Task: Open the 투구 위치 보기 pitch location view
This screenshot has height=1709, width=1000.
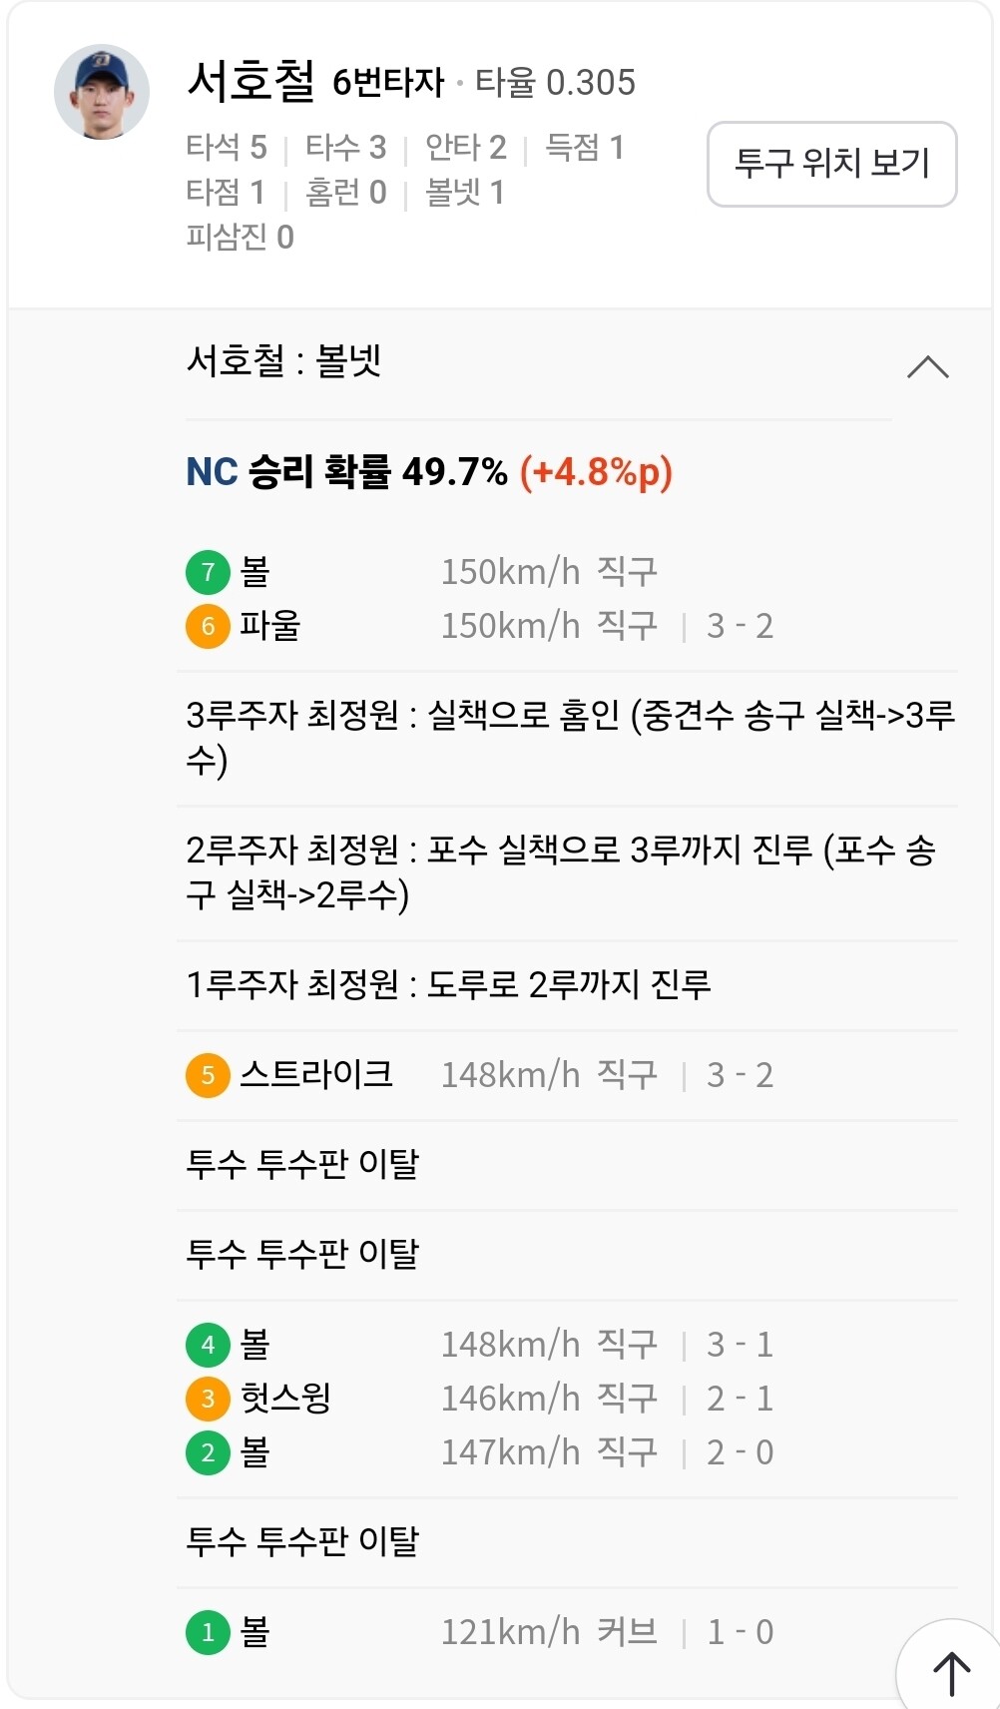Action: pyautogui.click(x=831, y=164)
